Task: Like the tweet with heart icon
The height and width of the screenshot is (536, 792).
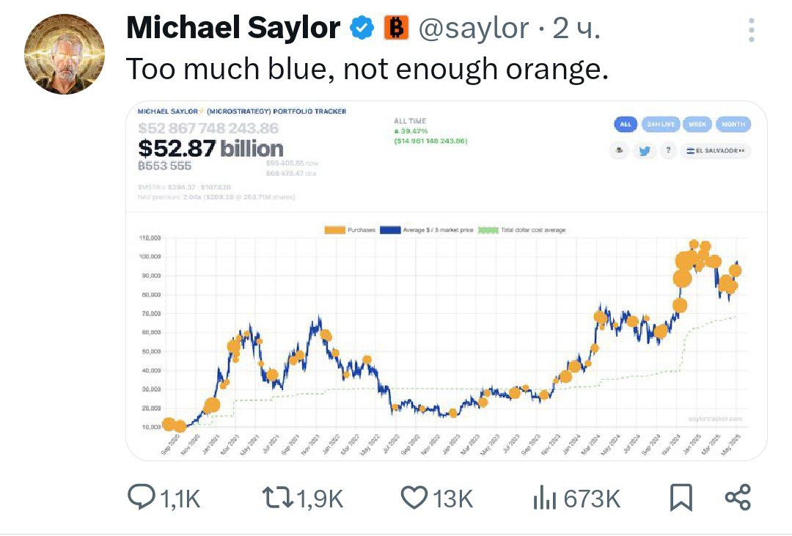Action: tap(414, 498)
